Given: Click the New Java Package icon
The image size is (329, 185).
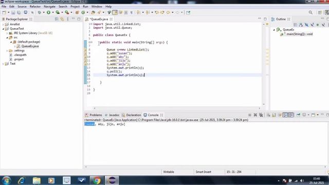Looking at the screenshot, I should click(77, 12).
